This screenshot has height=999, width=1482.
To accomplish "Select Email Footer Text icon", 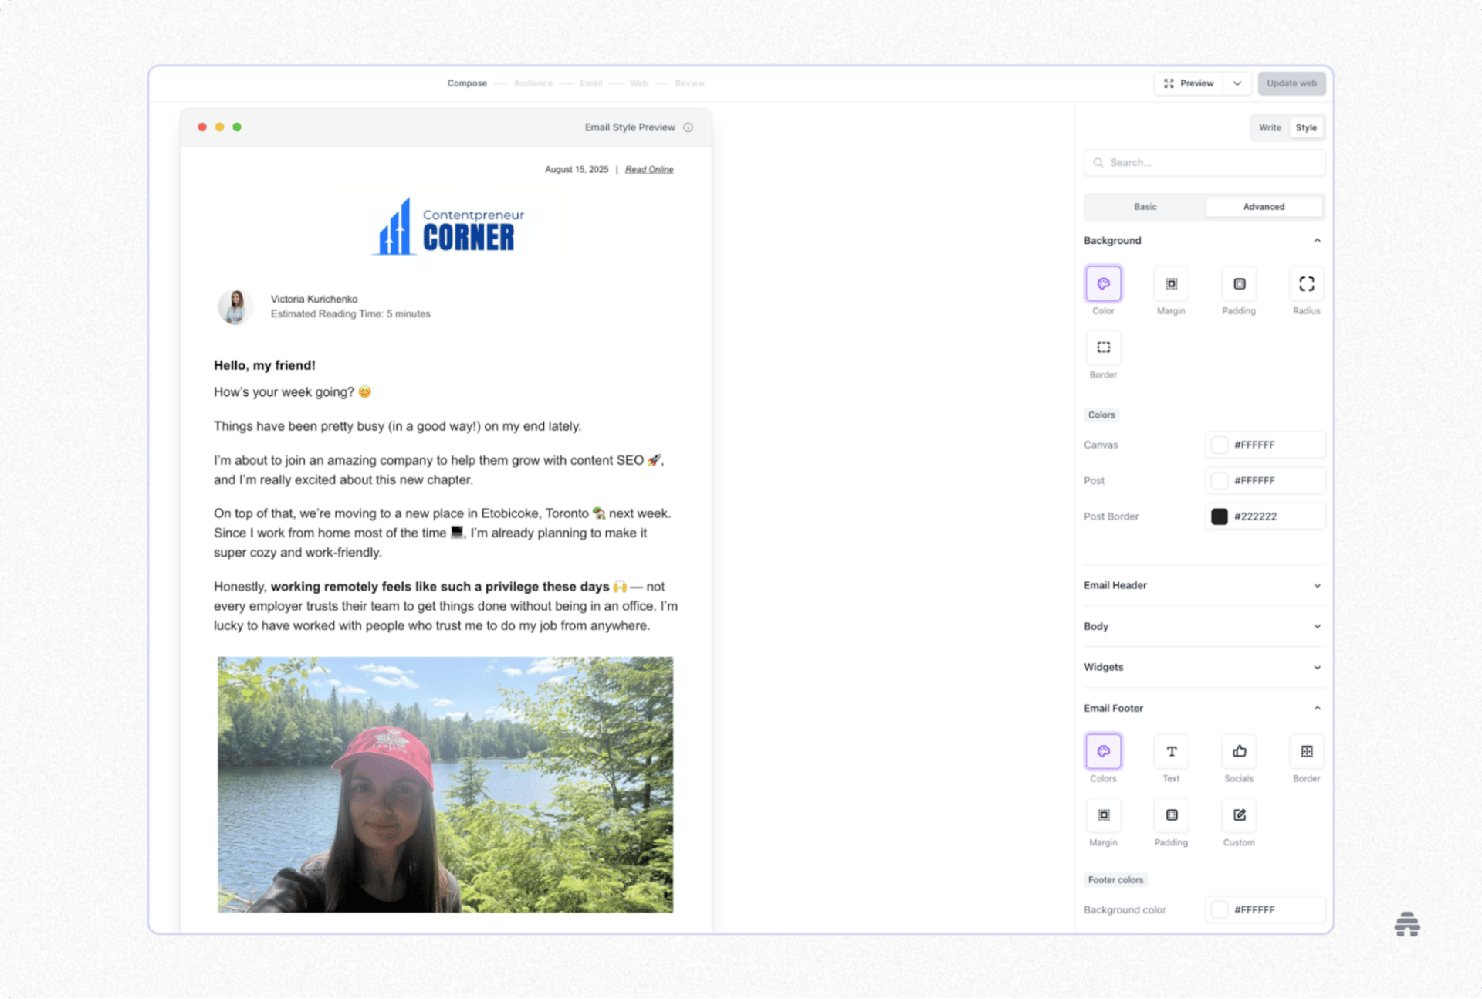I will coord(1171,752).
